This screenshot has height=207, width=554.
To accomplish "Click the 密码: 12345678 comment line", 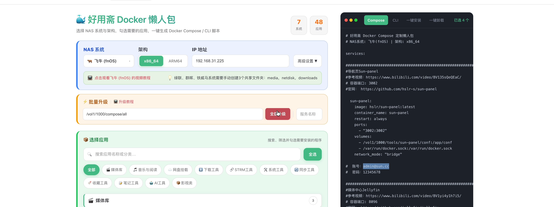I will point(363,172).
